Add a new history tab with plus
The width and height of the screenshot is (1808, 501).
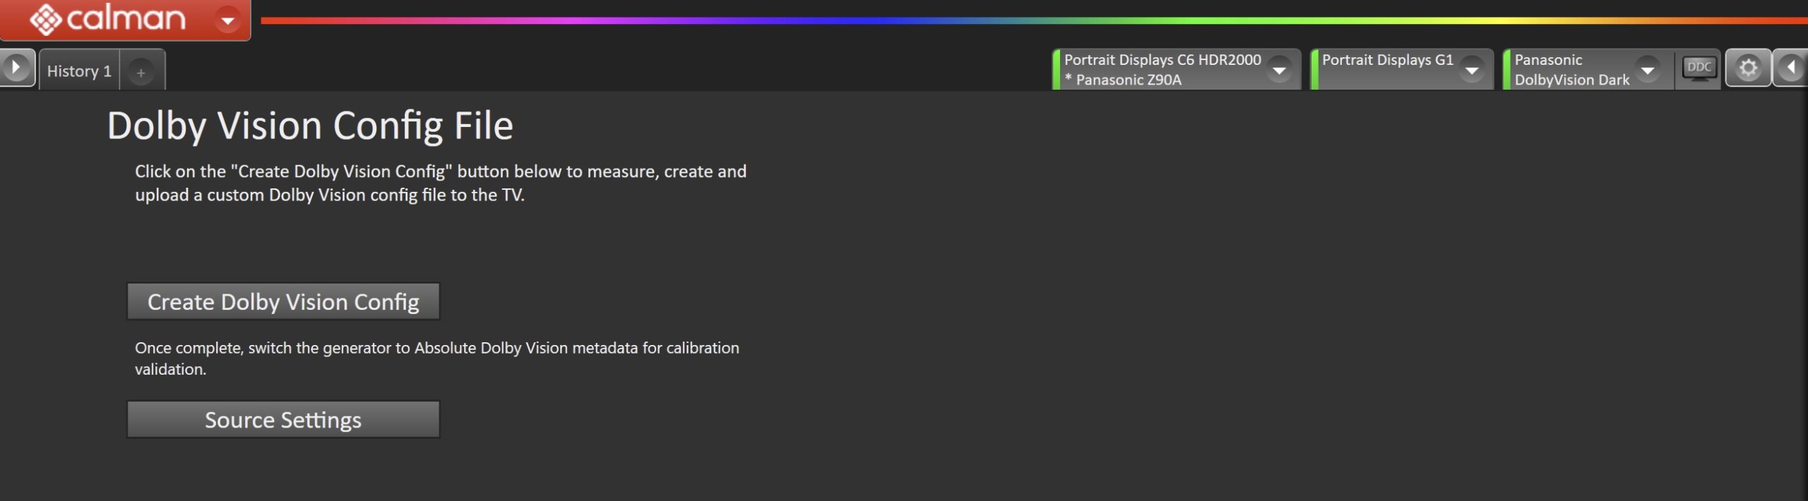[141, 72]
